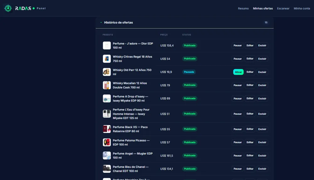
Task: Click the PRODUTO column header
Action: (108, 35)
